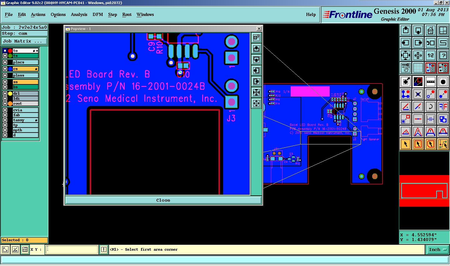Choose the plain arrow selection pointer
Image resolution: width=450 pixels, height=266 pixels.
pyautogui.click(x=406, y=144)
